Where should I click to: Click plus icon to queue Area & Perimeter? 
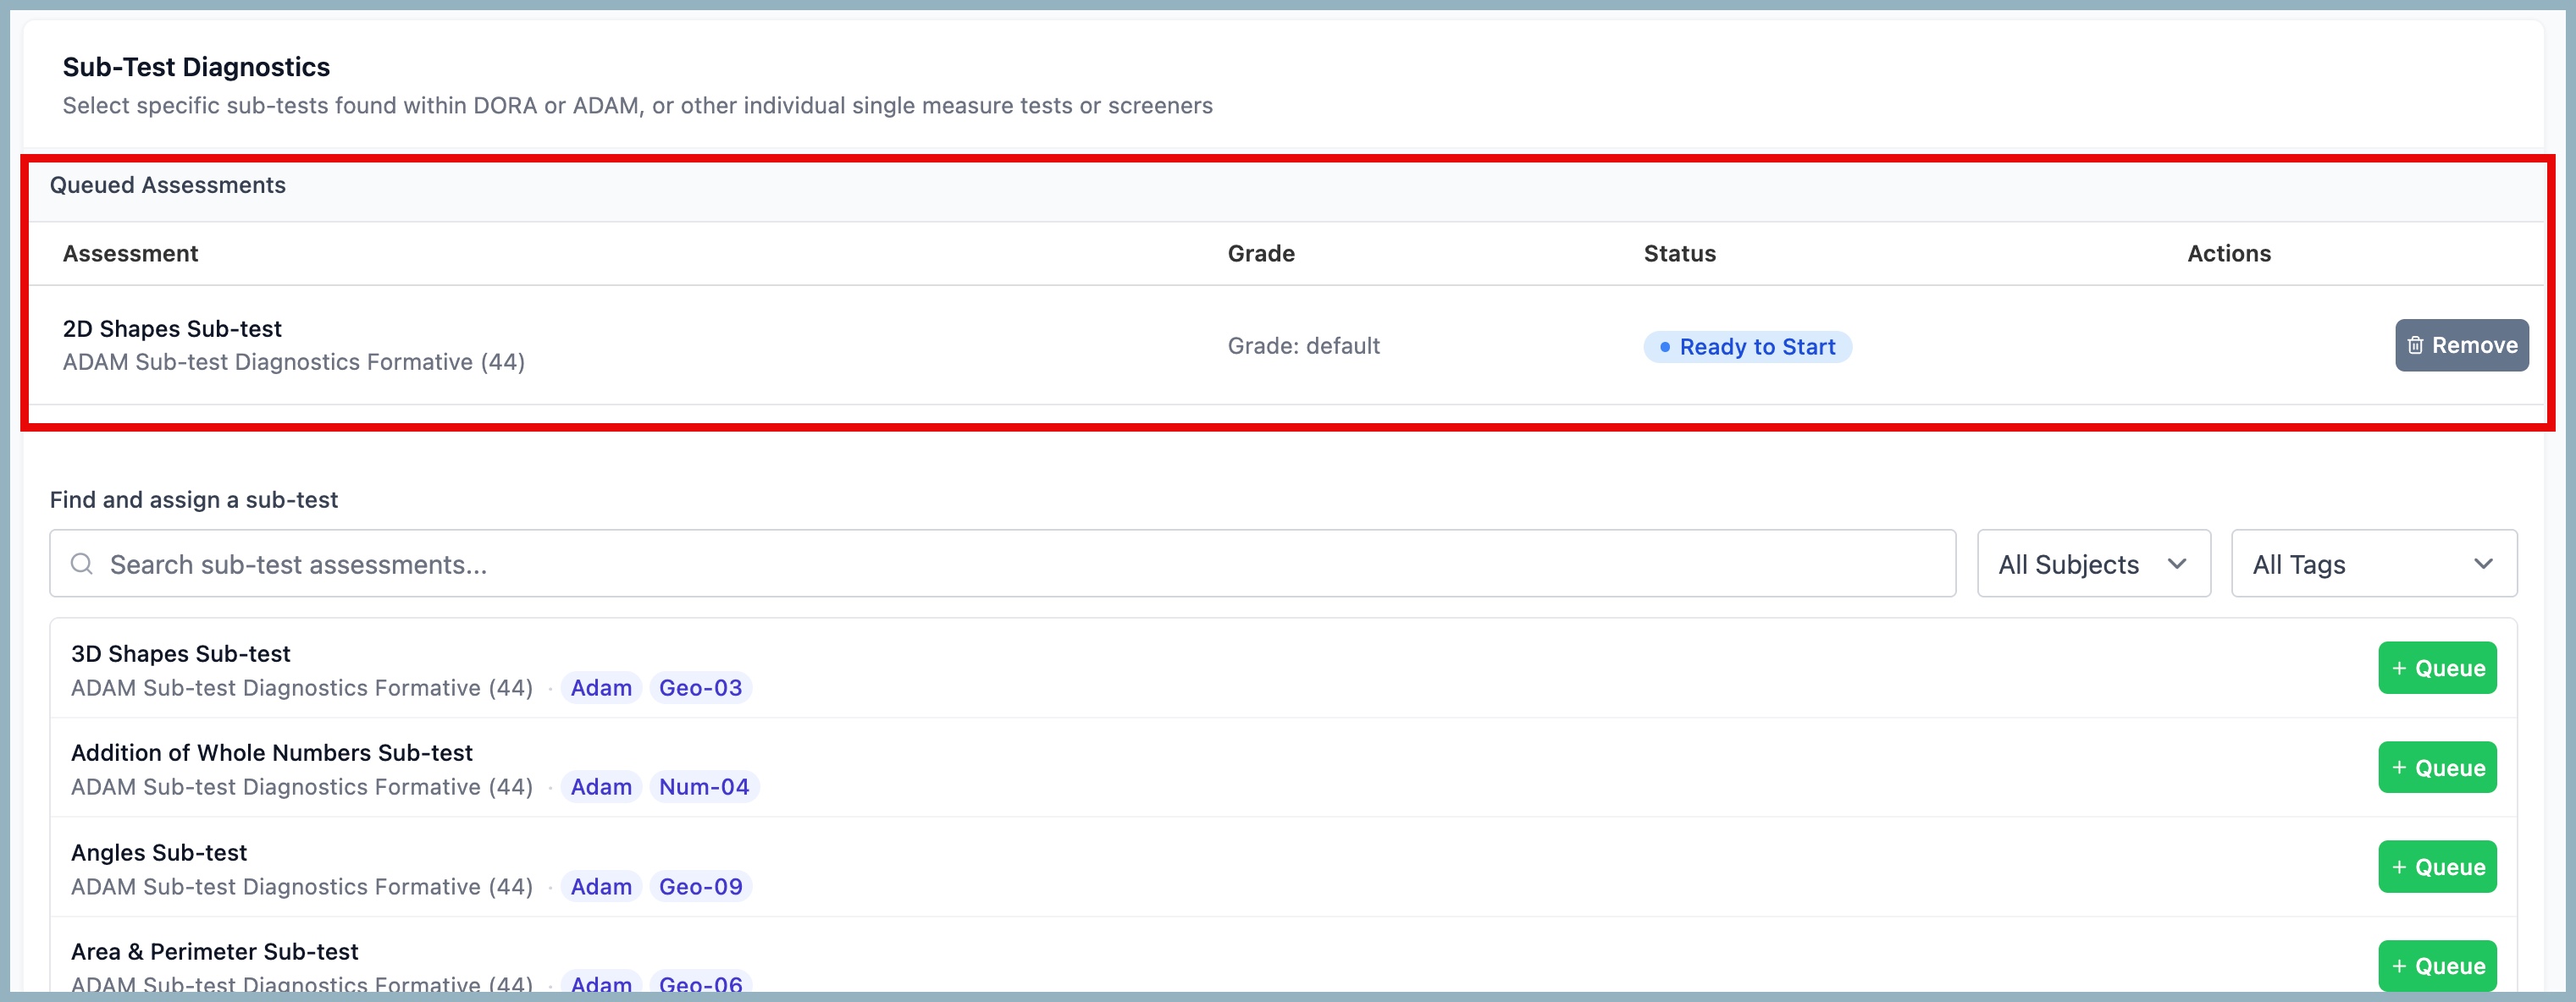point(2399,966)
